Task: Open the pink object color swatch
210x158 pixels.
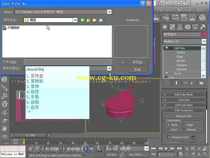Action: pos(204,34)
